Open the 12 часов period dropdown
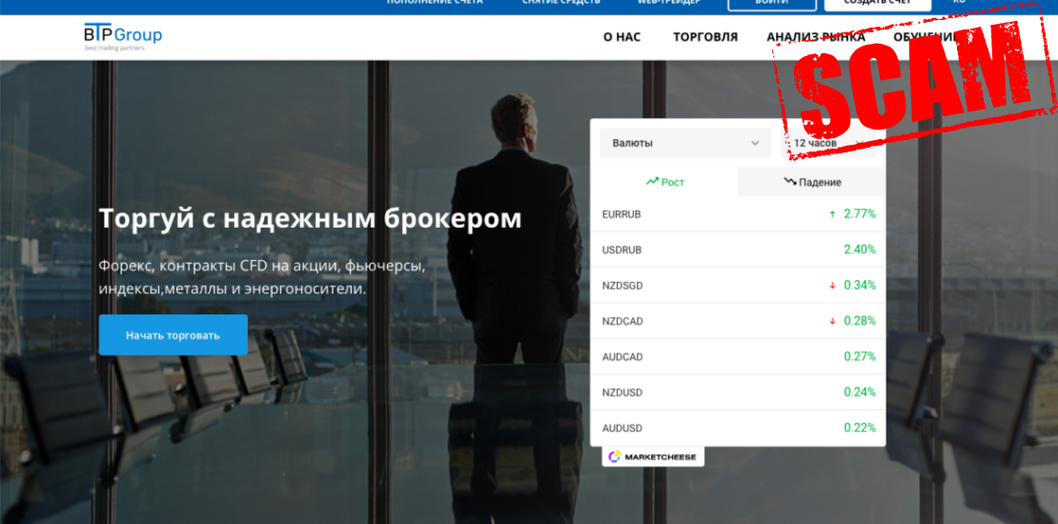This screenshot has height=524, width=1058. pos(828,143)
